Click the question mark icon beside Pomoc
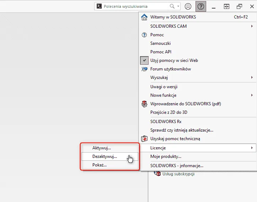 click(x=144, y=35)
